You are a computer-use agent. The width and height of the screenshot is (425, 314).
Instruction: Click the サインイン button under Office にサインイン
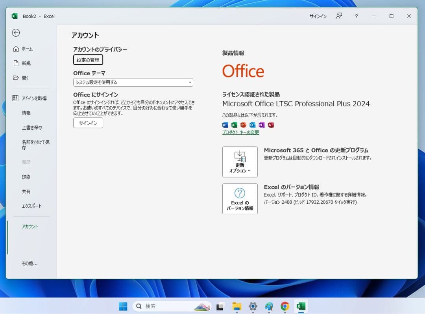click(88, 123)
